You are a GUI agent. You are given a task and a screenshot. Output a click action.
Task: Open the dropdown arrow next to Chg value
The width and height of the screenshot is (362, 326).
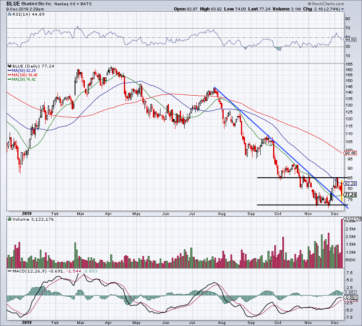click(342, 9)
